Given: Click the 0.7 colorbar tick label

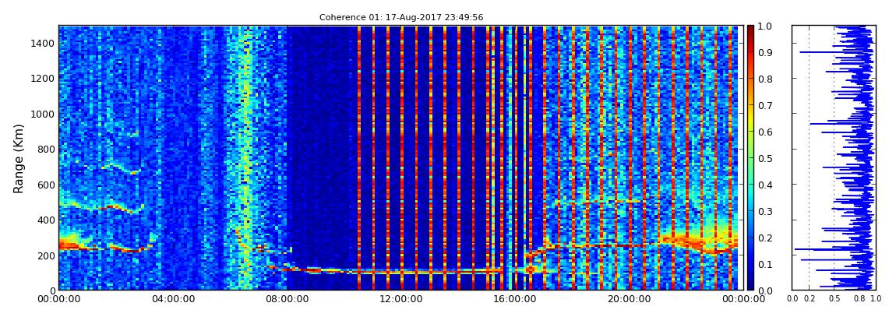Looking at the screenshot, I should 767,105.
